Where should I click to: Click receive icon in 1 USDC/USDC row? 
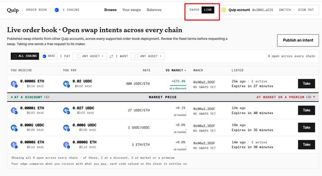[x=14, y=128]
